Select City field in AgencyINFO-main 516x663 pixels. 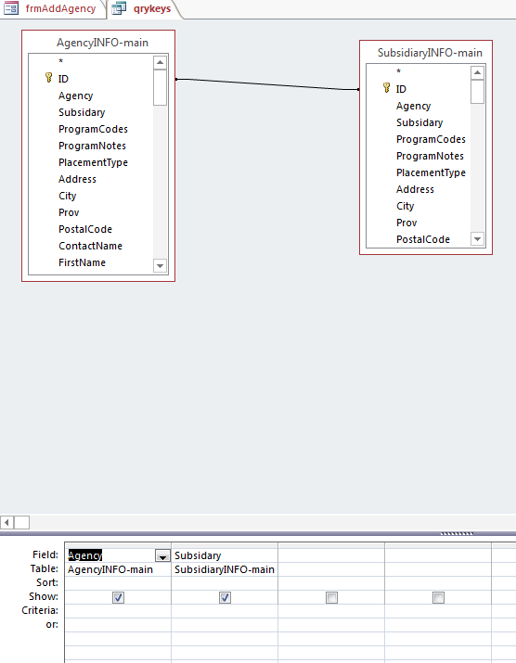pos(68,196)
